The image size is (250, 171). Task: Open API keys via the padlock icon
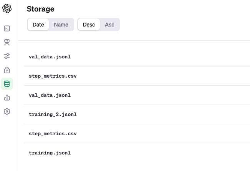(x=7, y=70)
